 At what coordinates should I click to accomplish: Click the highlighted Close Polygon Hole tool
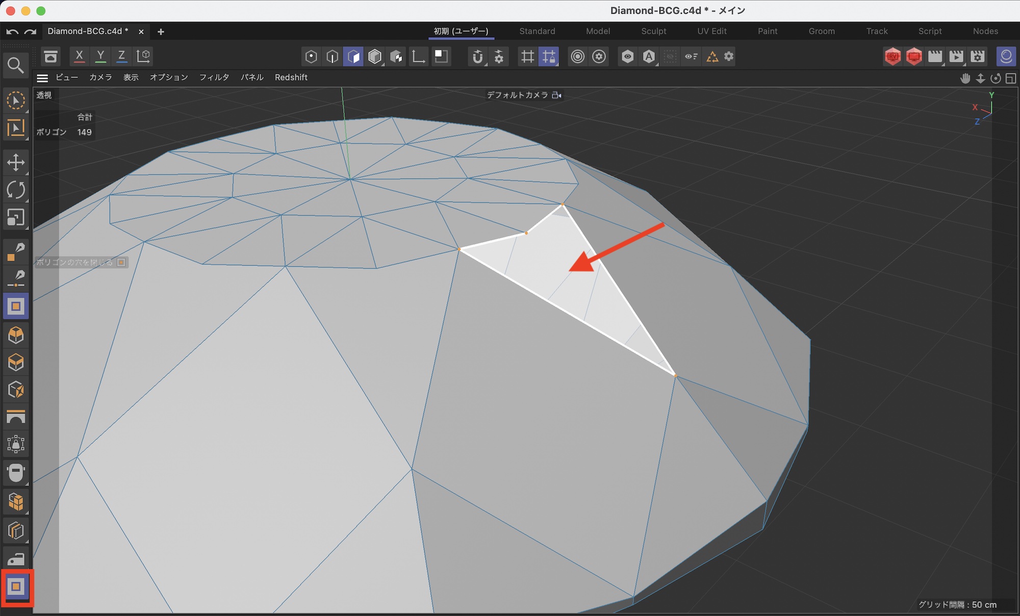[16, 587]
